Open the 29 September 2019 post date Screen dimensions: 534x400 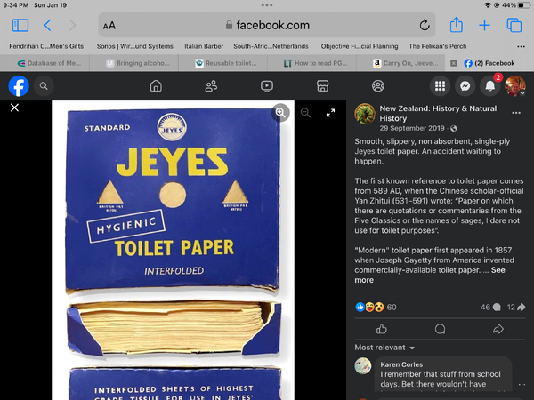click(412, 128)
